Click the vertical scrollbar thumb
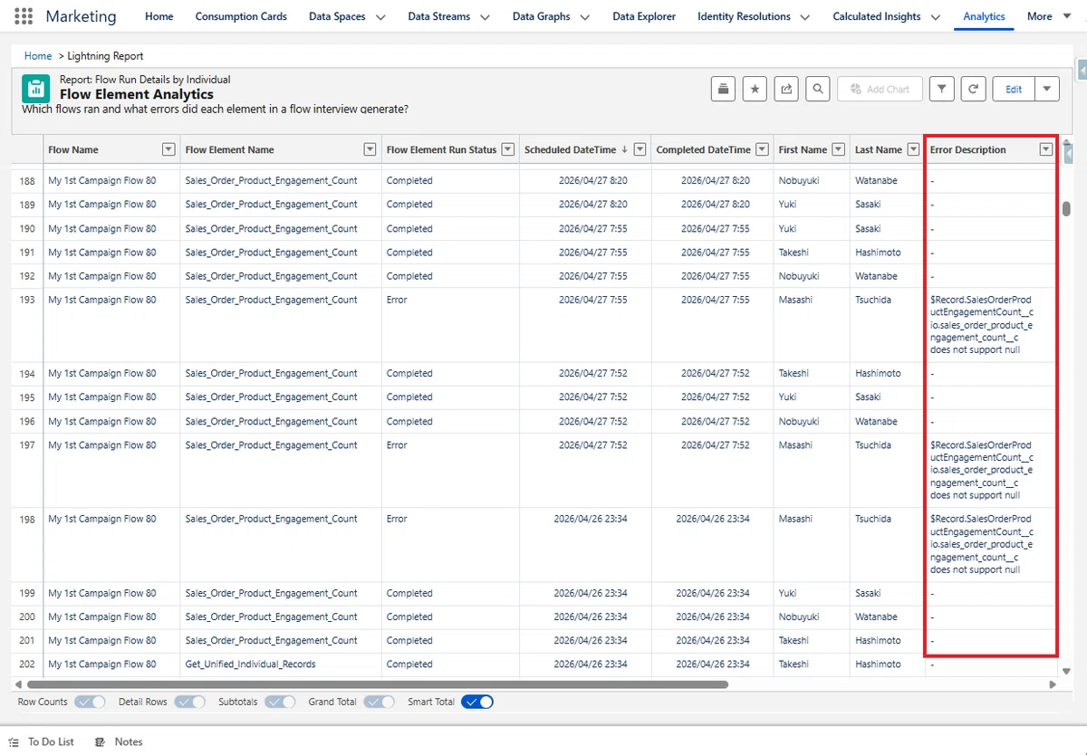1087x755 pixels. point(1067,208)
